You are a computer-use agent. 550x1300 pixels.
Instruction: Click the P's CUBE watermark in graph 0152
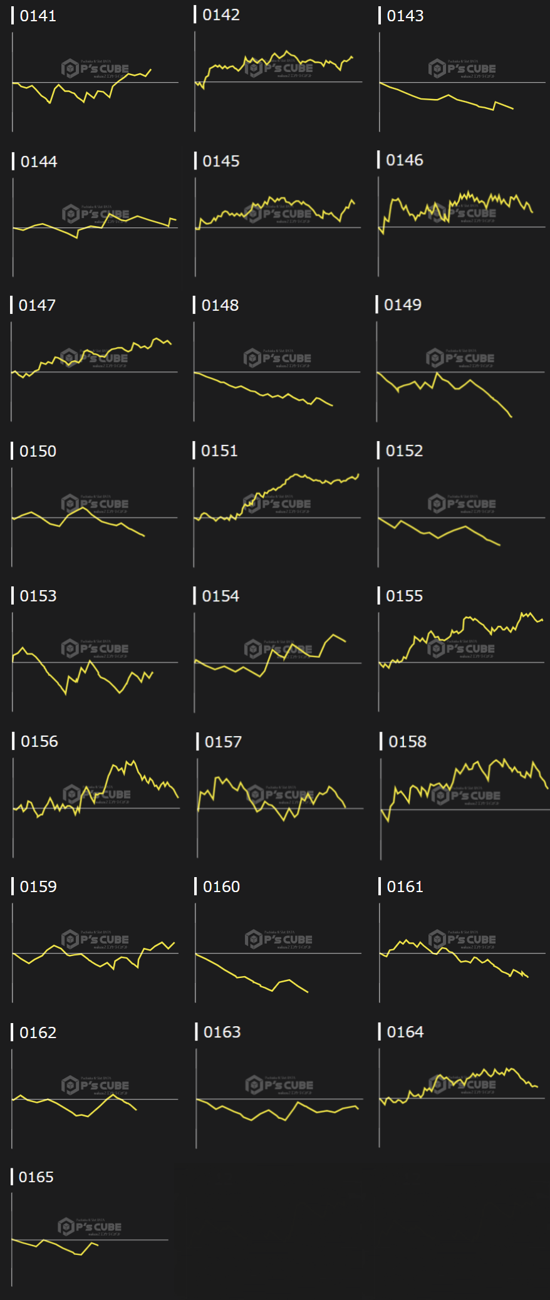tap(462, 504)
